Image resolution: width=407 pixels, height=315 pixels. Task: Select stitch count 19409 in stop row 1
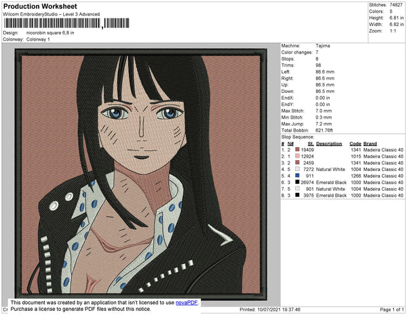[307, 150]
